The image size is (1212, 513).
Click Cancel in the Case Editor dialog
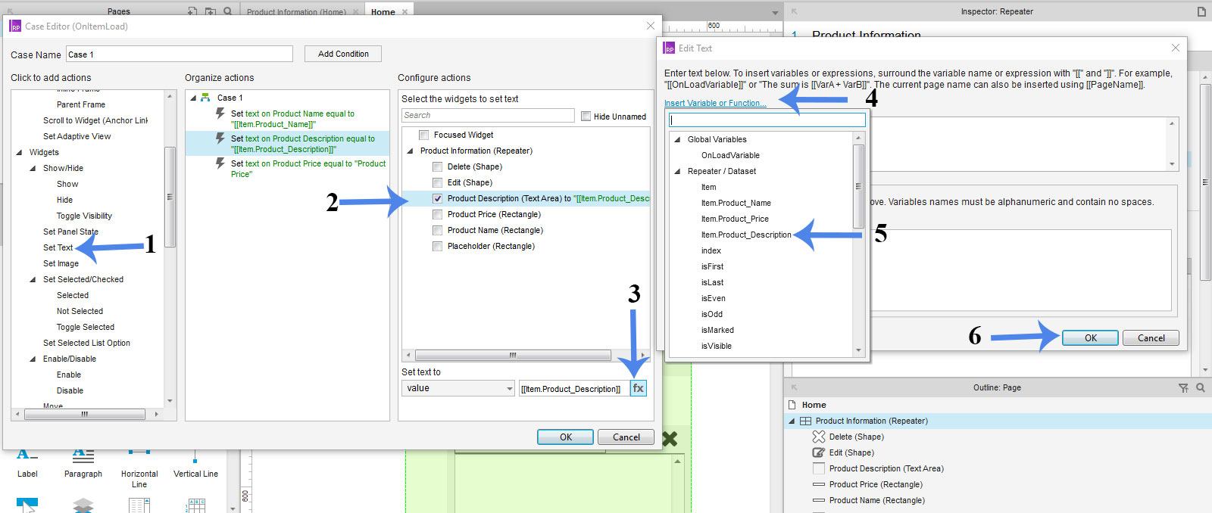(626, 437)
